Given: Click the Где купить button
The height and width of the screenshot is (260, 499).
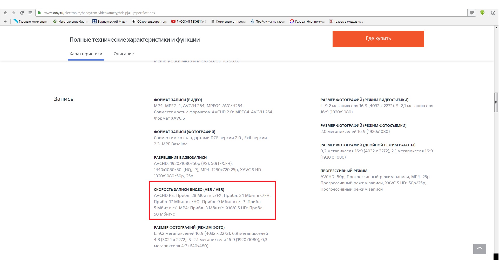Looking at the screenshot, I should [x=378, y=39].
